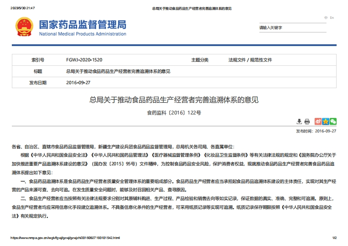Click National Medical Products Administration text
Viewport: 348px width, 246px height.
coord(83,34)
